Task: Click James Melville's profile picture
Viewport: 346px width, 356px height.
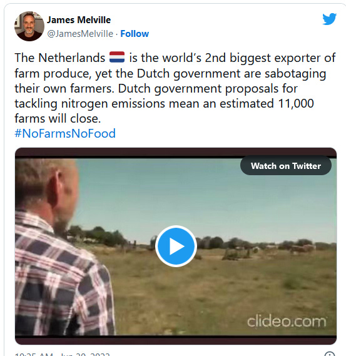Action: [29, 26]
